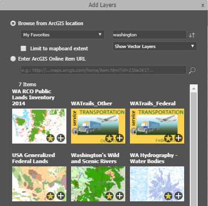Enable Limit to mapboard extent checkbox
208x206 pixels.
click(23, 48)
